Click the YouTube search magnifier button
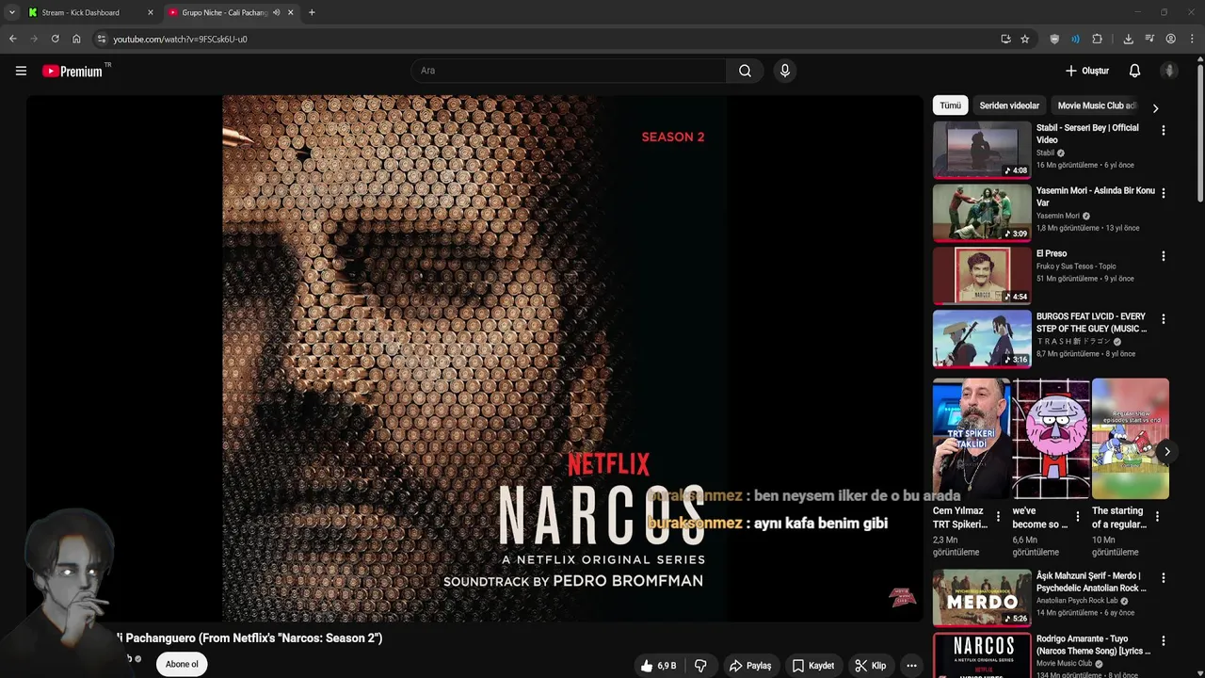 point(745,71)
